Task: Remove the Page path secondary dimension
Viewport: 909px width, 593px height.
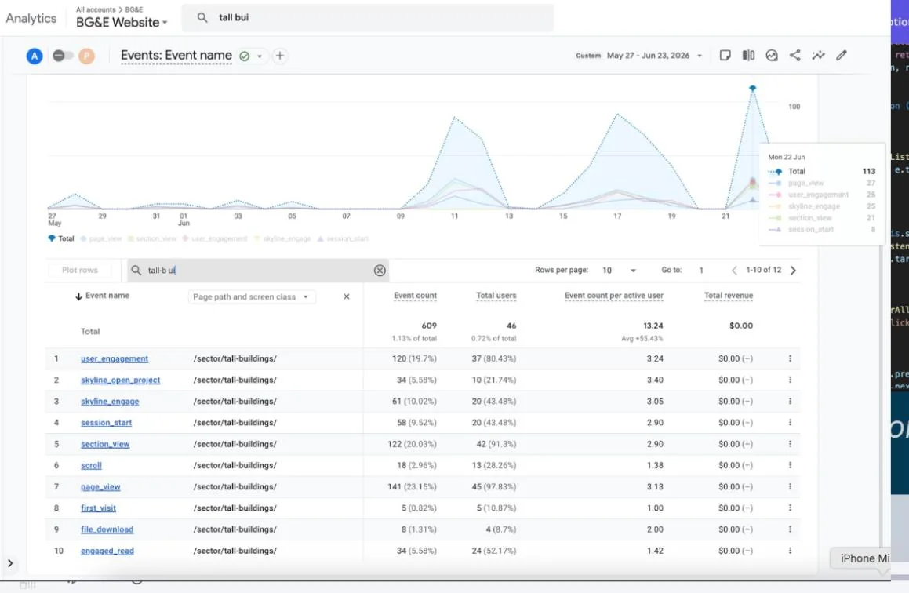Action: click(347, 296)
